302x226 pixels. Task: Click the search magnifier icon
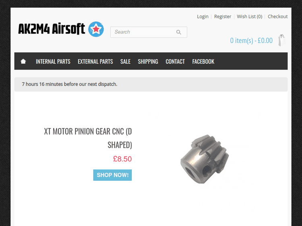point(178,32)
